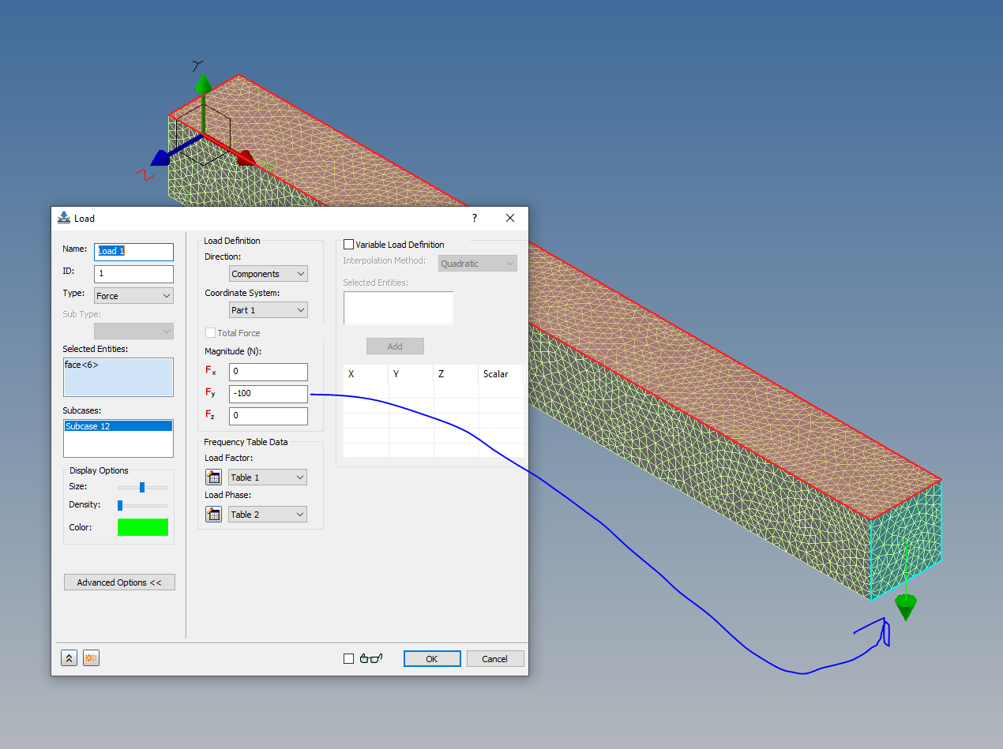Screen dimensions: 1003x749
Task: Click the Load dialog title bar icon
Action: pos(63,218)
